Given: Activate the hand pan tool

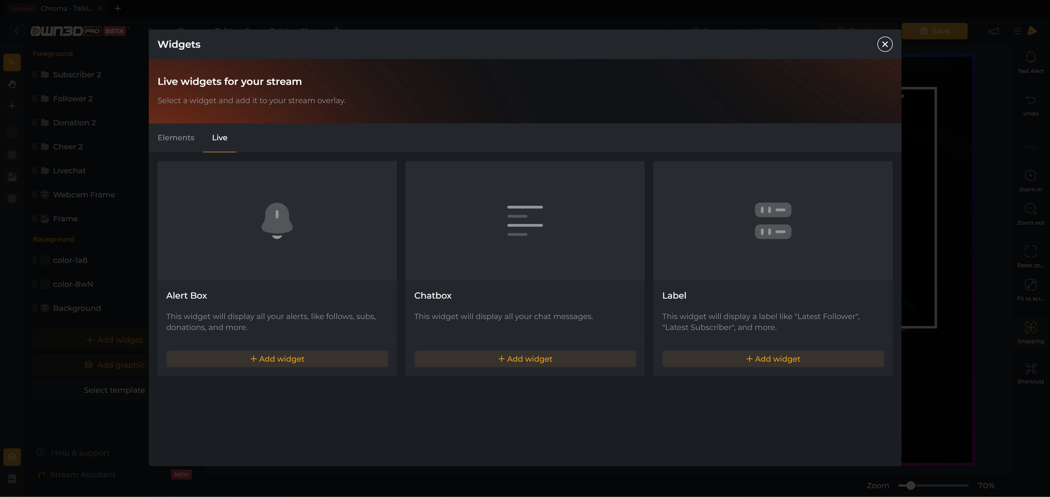Looking at the screenshot, I should coord(12,84).
